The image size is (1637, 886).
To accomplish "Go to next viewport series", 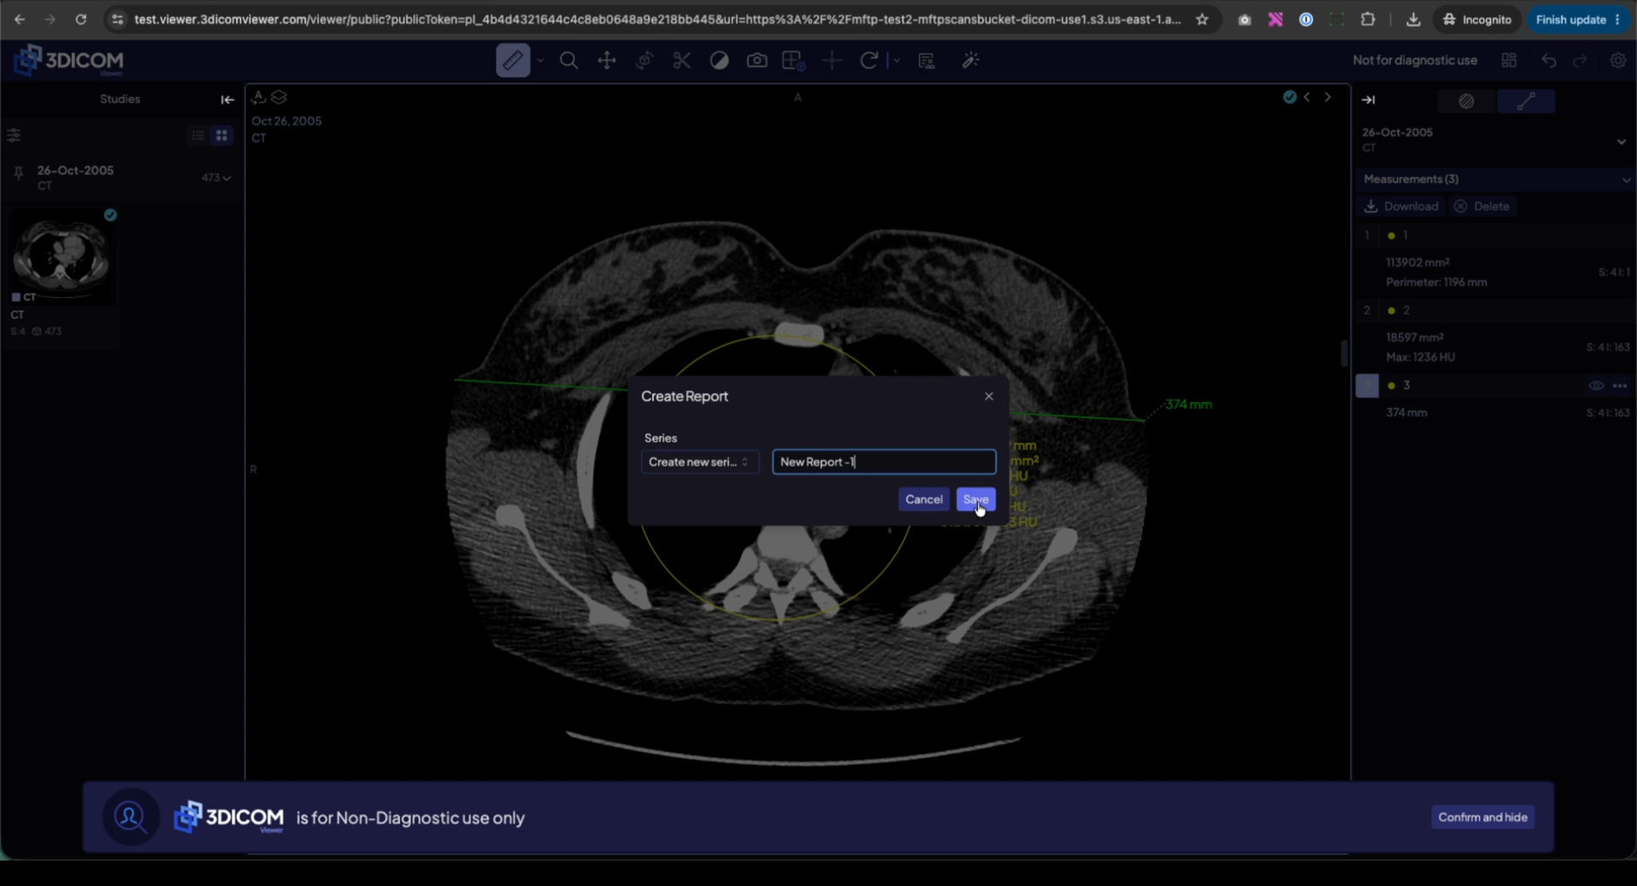I will [1328, 97].
